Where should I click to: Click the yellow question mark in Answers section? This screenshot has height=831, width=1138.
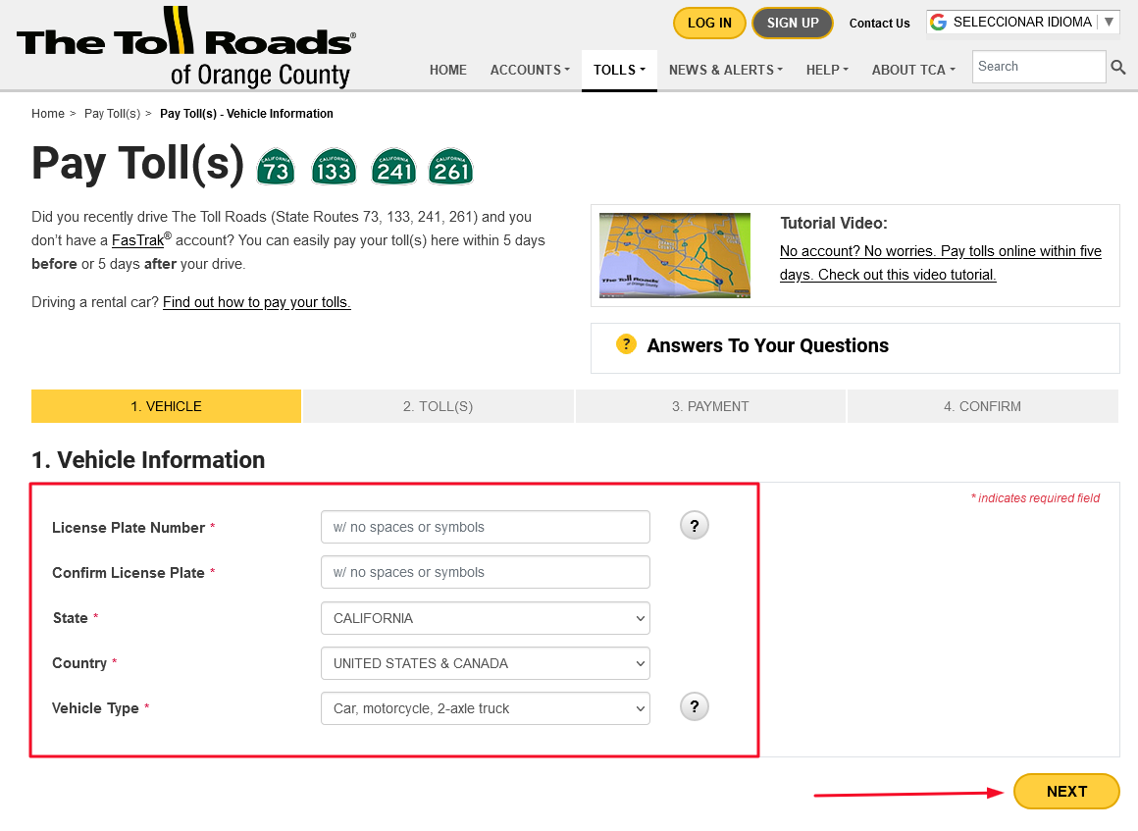626,344
